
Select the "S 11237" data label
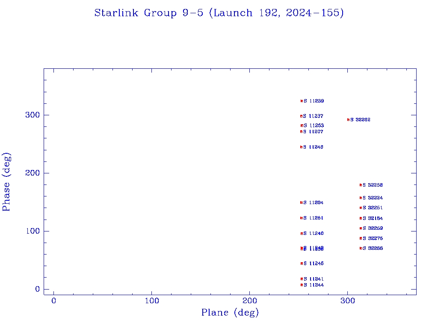click(x=313, y=116)
